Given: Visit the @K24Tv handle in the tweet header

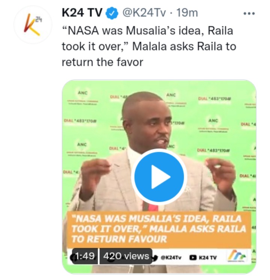Looking at the screenshot, I should 144,13.
